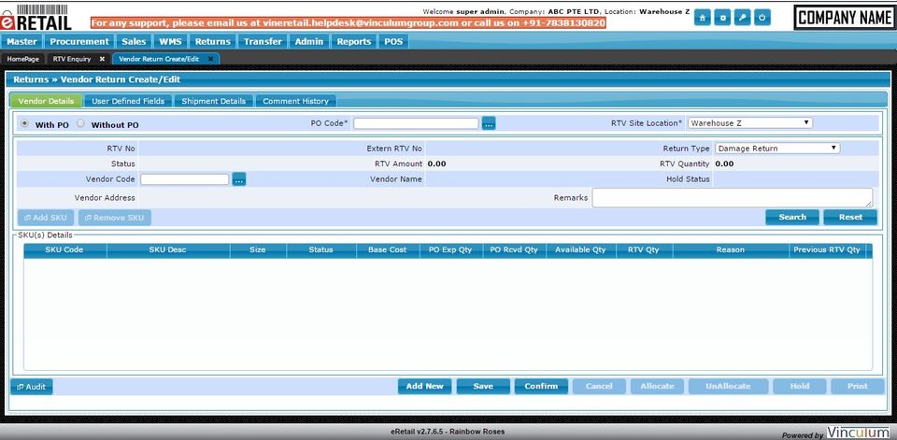Click the COMPANY NAME logo
The height and width of the screenshot is (440, 897).
coord(845,18)
